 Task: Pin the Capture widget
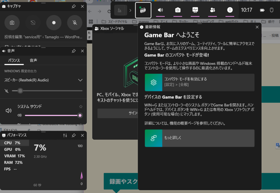click(x=73, y=6)
